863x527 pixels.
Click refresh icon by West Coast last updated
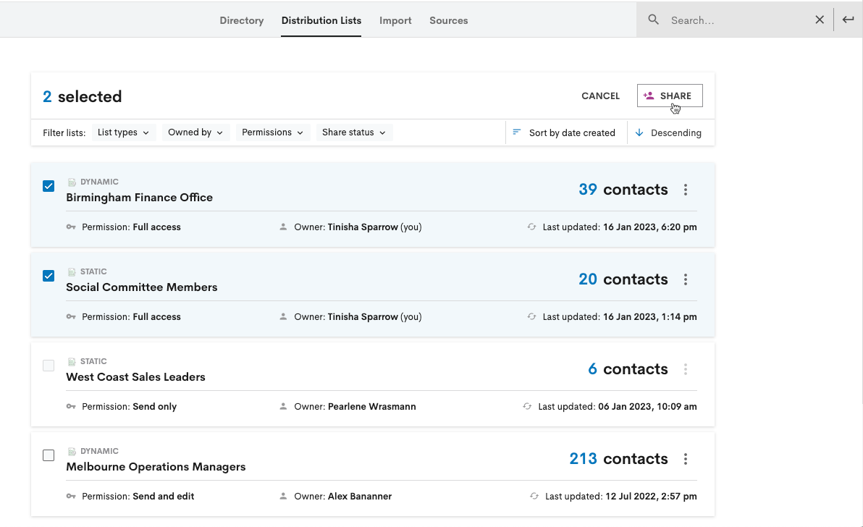point(527,406)
